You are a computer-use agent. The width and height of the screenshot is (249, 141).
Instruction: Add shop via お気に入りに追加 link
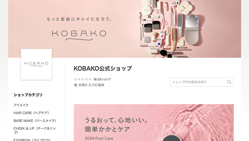(91, 85)
